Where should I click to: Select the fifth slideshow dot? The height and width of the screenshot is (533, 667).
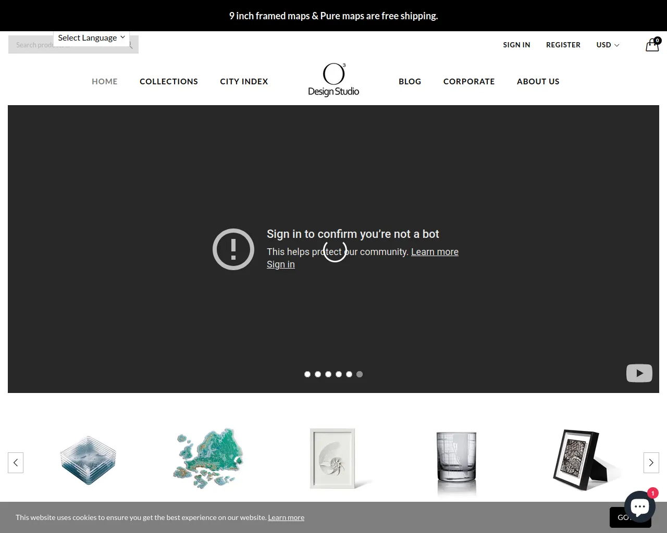click(349, 374)
